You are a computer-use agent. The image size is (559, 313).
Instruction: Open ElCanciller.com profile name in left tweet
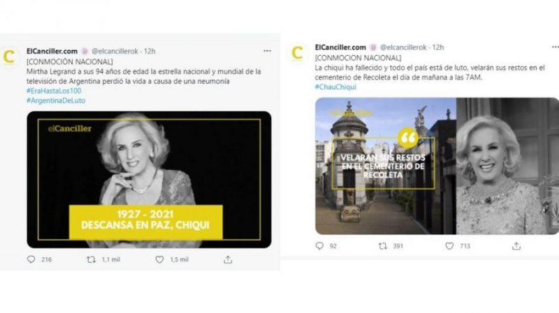click(x=52, y=51)
